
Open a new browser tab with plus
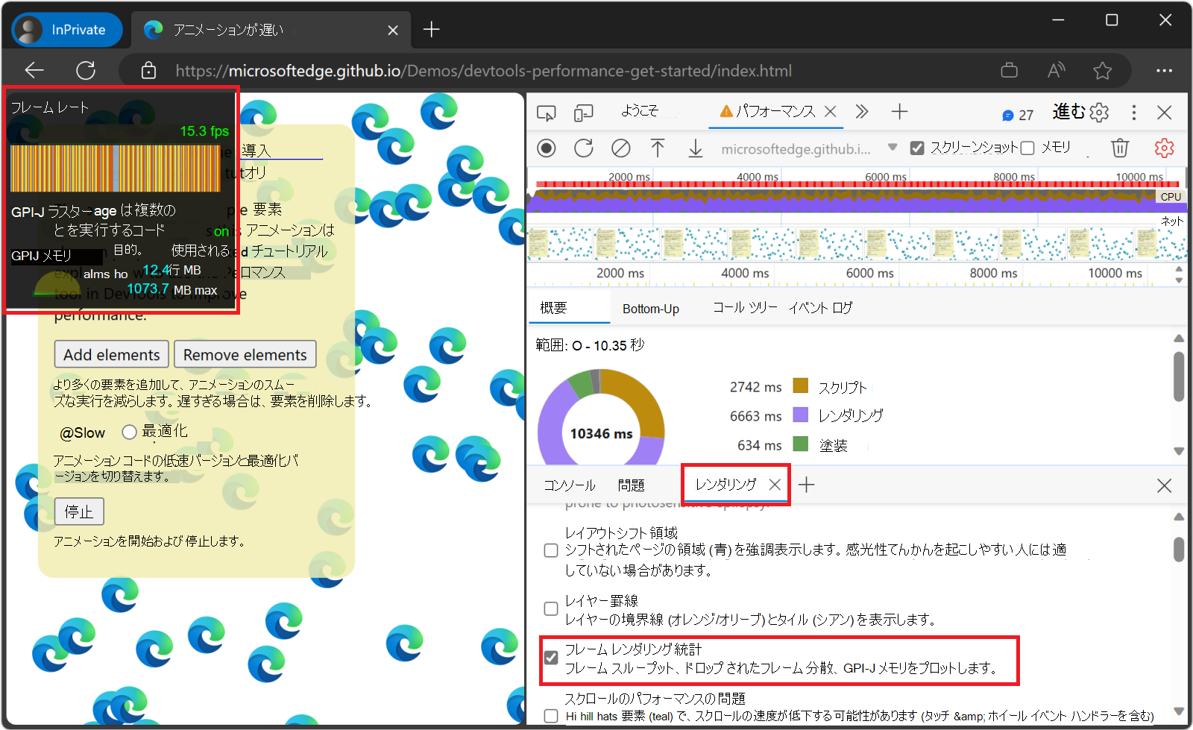[431, 30]
